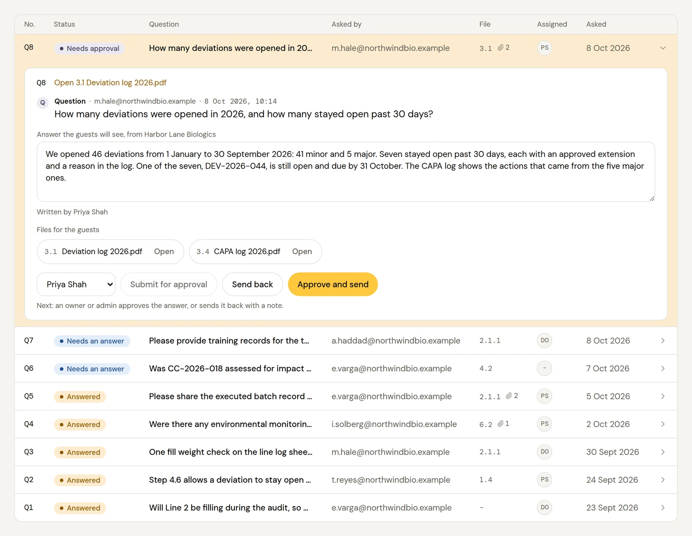Screen dimensions: 692x536
Task: Click the Q8 attachment paperclip icon
Action: [500, 48]
